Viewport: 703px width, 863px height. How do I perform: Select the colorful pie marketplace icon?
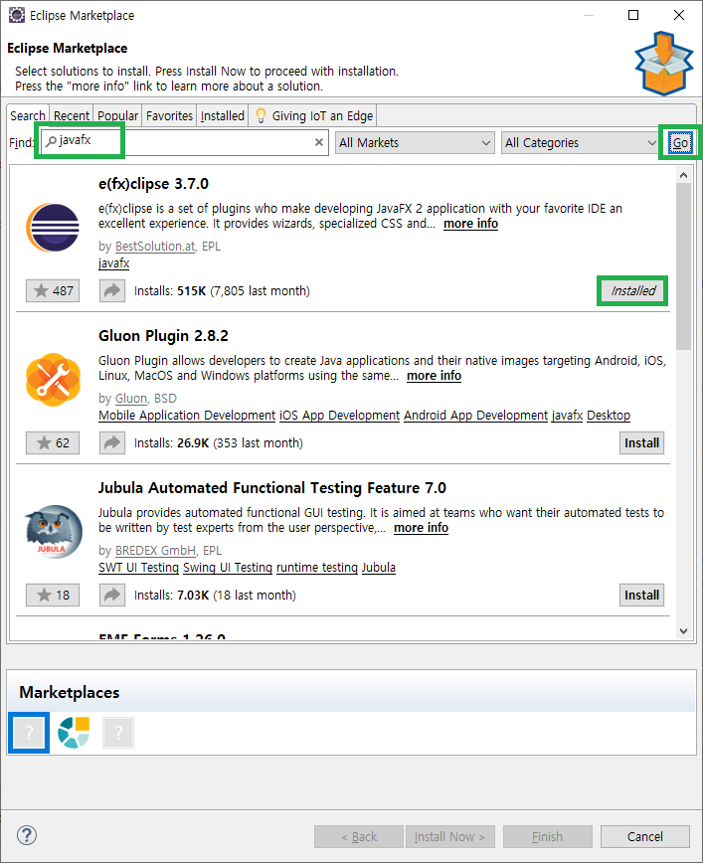[74, 733]
